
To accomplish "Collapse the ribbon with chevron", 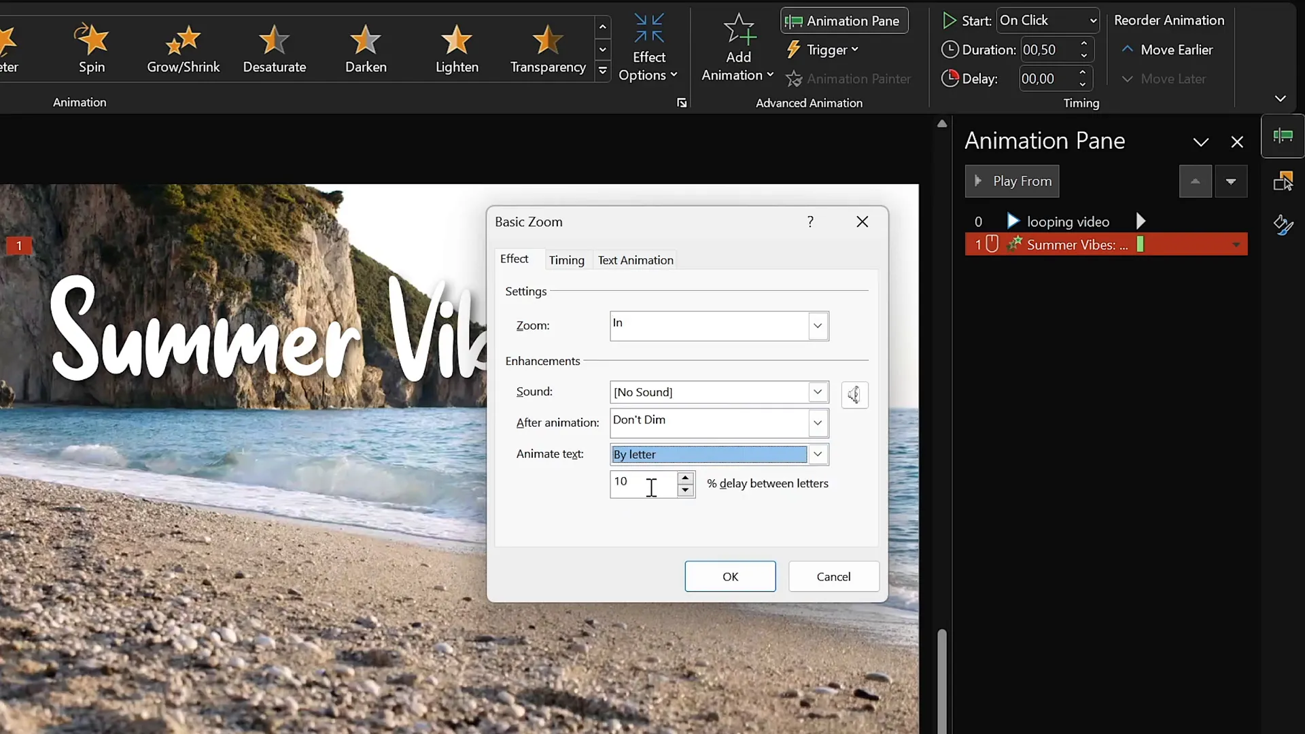I will tap(1281, 99).
